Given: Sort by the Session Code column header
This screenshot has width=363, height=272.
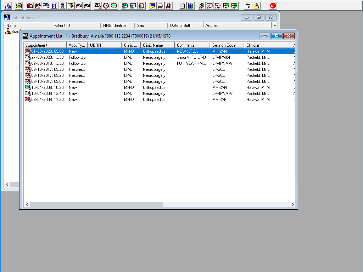Looking at the screenshot, I should 227,45.
